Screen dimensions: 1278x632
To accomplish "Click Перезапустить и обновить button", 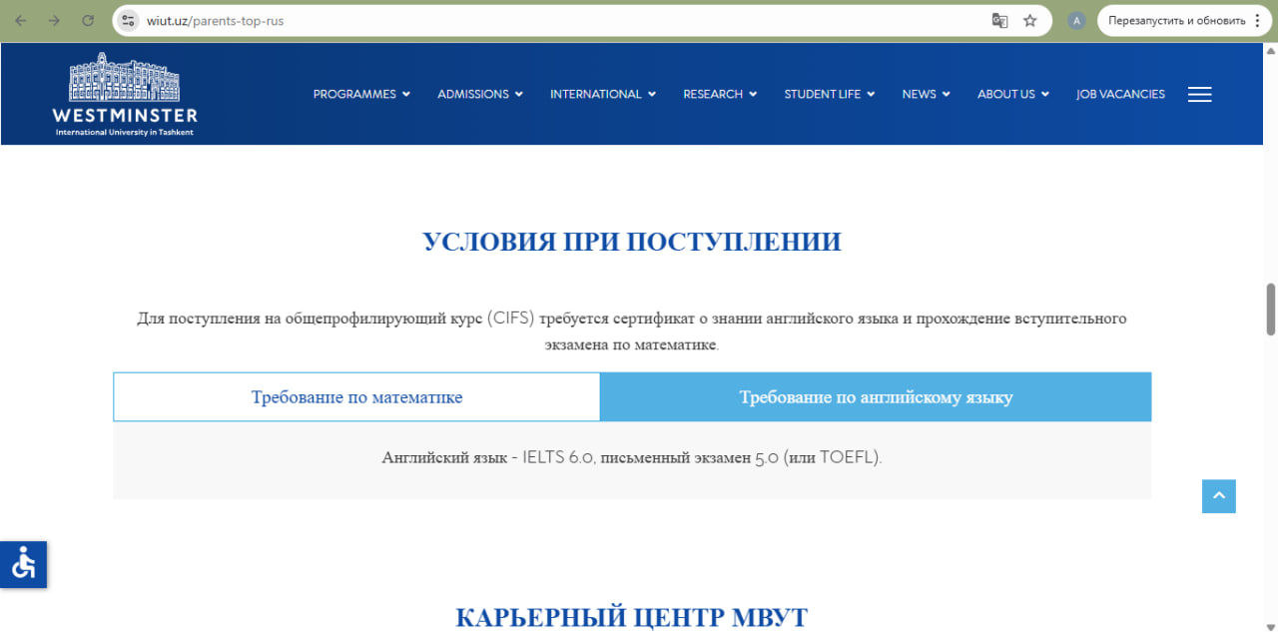I will coord(1176,20).
